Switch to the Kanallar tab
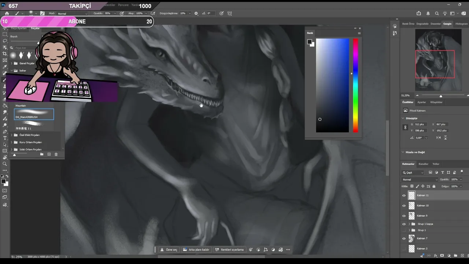The width and height of the screenshot is (469, 264). click(423, 164)
